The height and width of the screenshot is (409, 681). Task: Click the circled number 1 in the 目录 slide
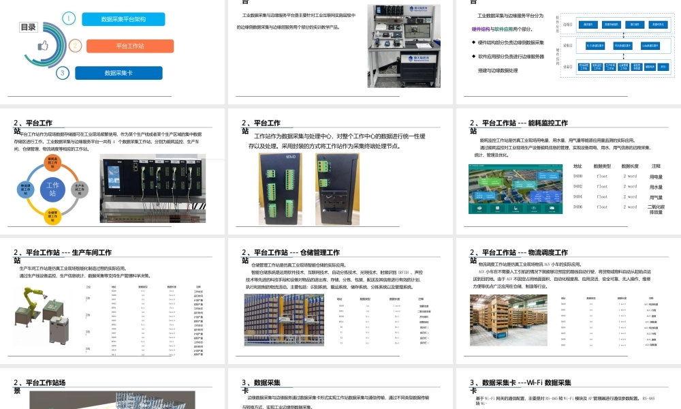click(69, 18)
